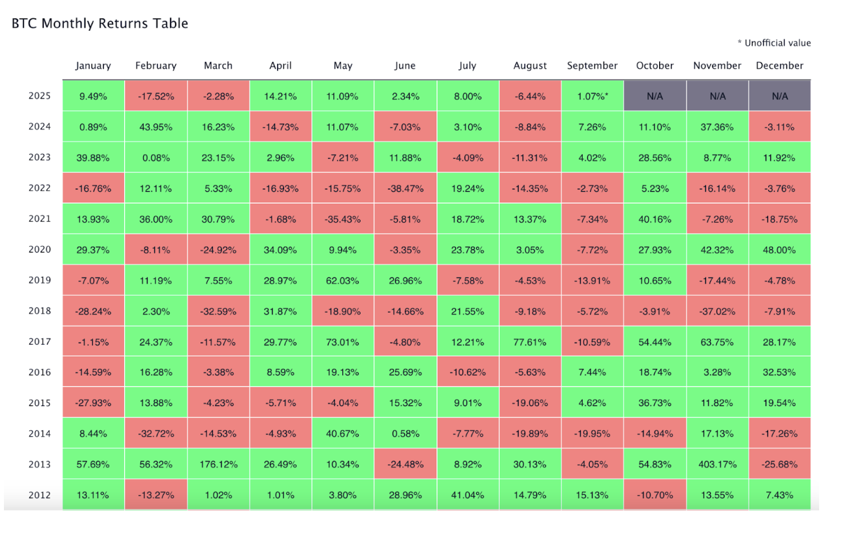Select the August 2017 cell with 77.61%
The height and width of the screenshot is (534, 844).
(530, 341)
